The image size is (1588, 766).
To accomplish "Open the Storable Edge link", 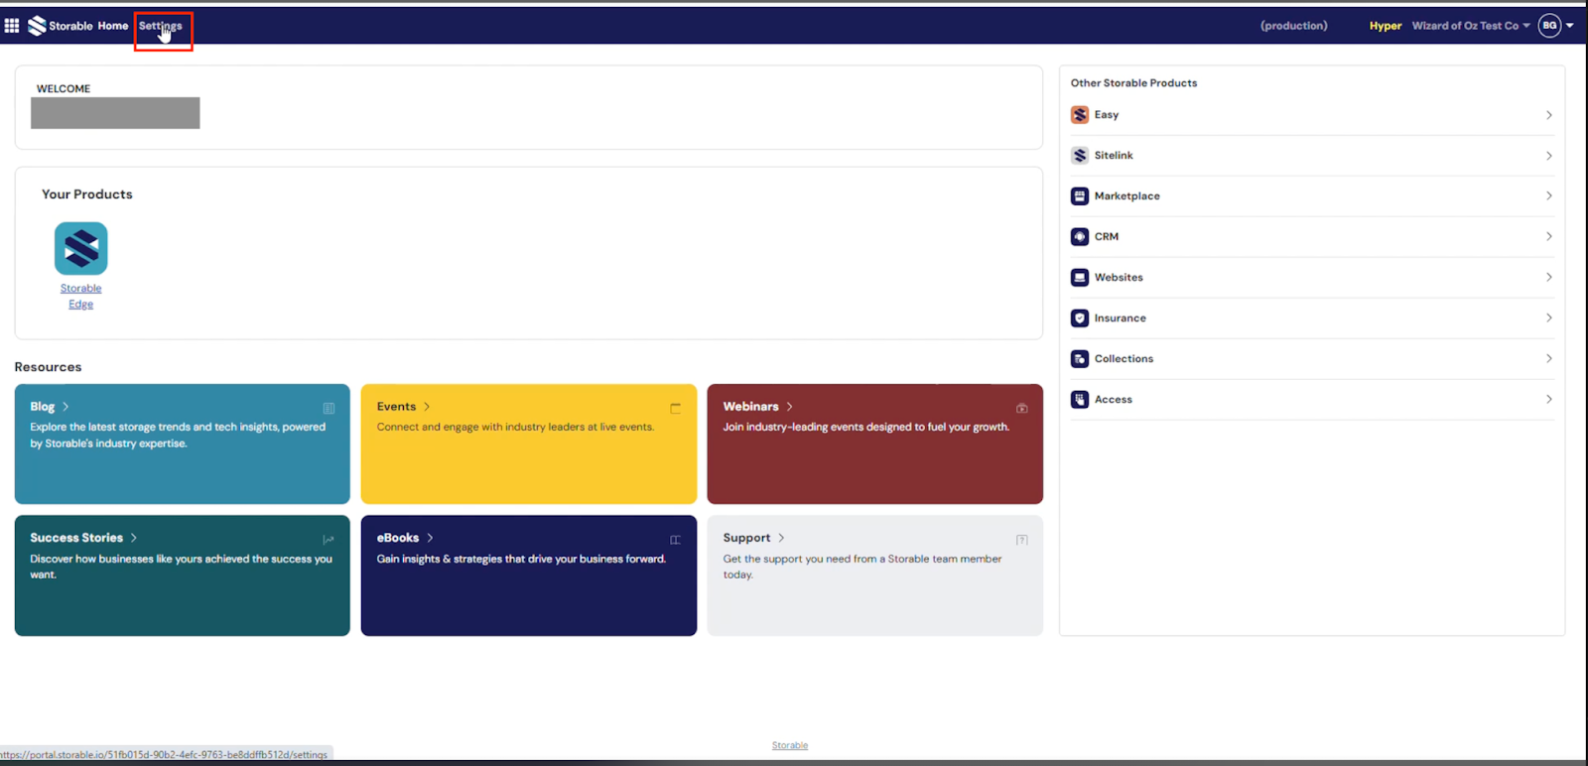I will 80,296.
